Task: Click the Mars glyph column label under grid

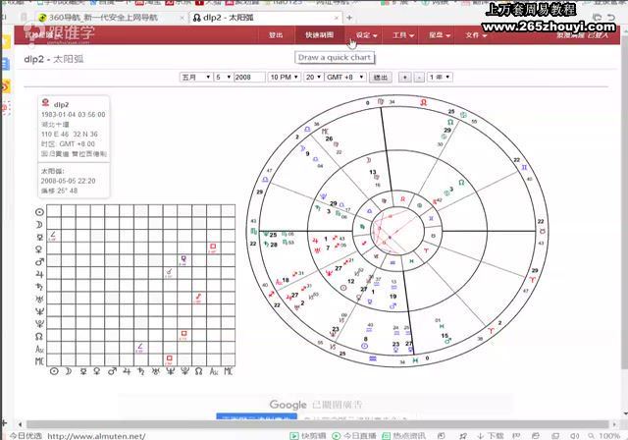Action: 112,371
